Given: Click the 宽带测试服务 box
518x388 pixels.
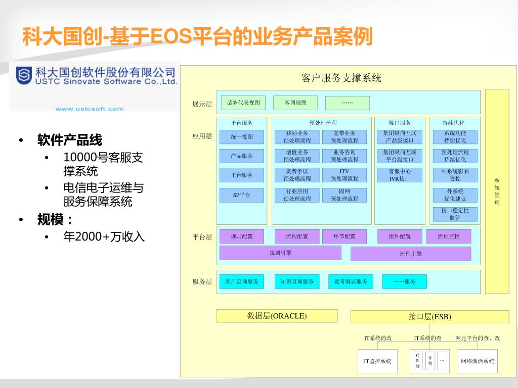Looking at the screenshot, I should click(x=351, y=281).
